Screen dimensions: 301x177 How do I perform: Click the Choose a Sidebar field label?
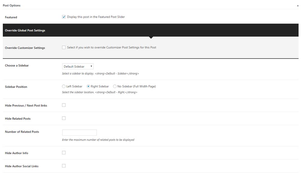pos(17,65)
